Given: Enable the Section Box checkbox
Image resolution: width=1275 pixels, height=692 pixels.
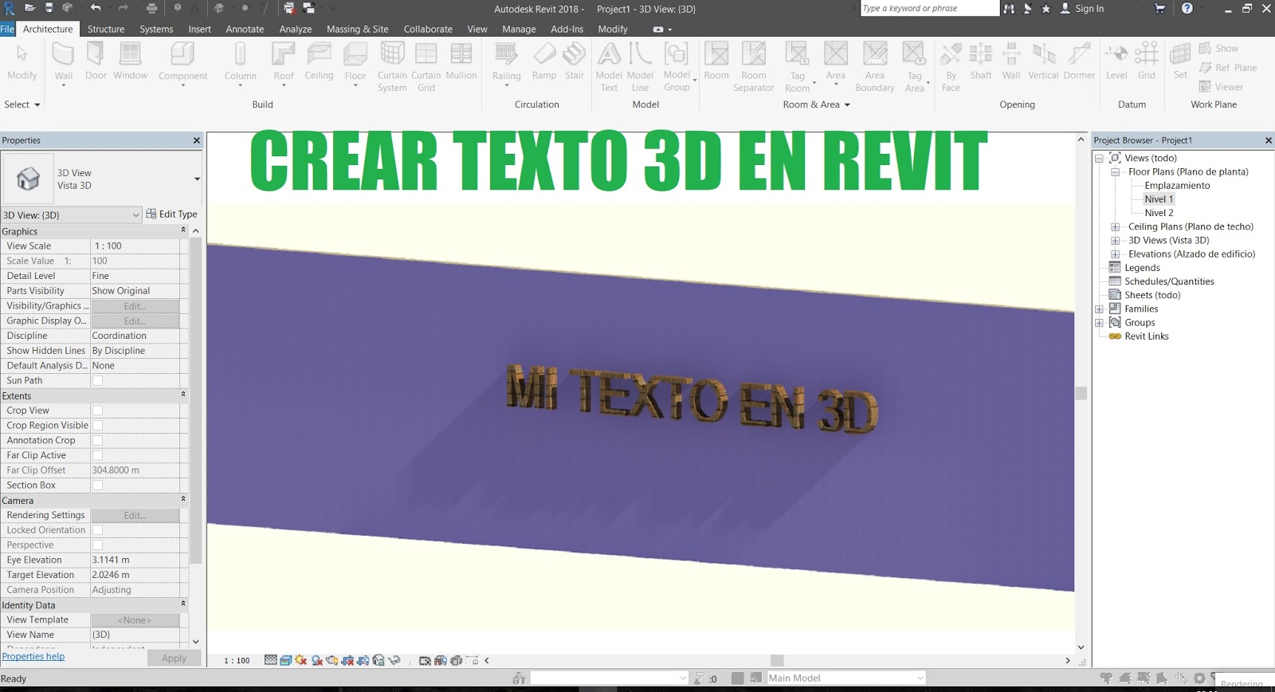Looking at the screenshot, I should (x=97, y=486).
